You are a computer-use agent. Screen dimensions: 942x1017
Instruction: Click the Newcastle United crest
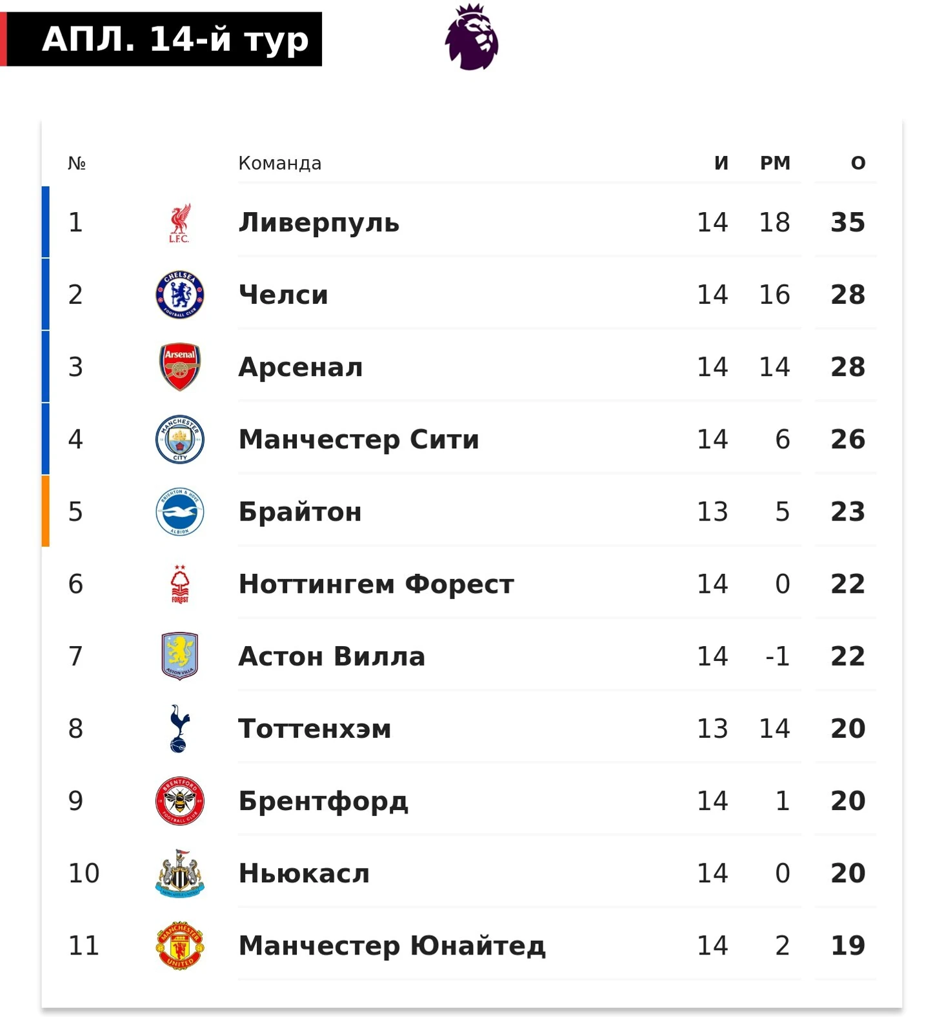pos(180,873)
